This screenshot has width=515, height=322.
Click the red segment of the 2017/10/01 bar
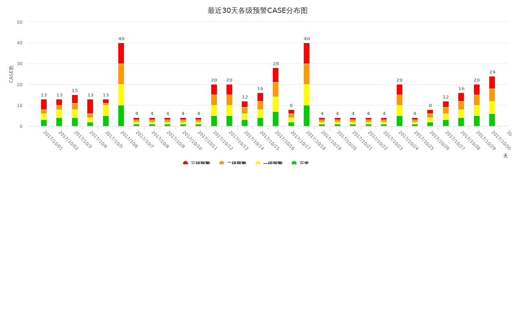click(44, 105)
